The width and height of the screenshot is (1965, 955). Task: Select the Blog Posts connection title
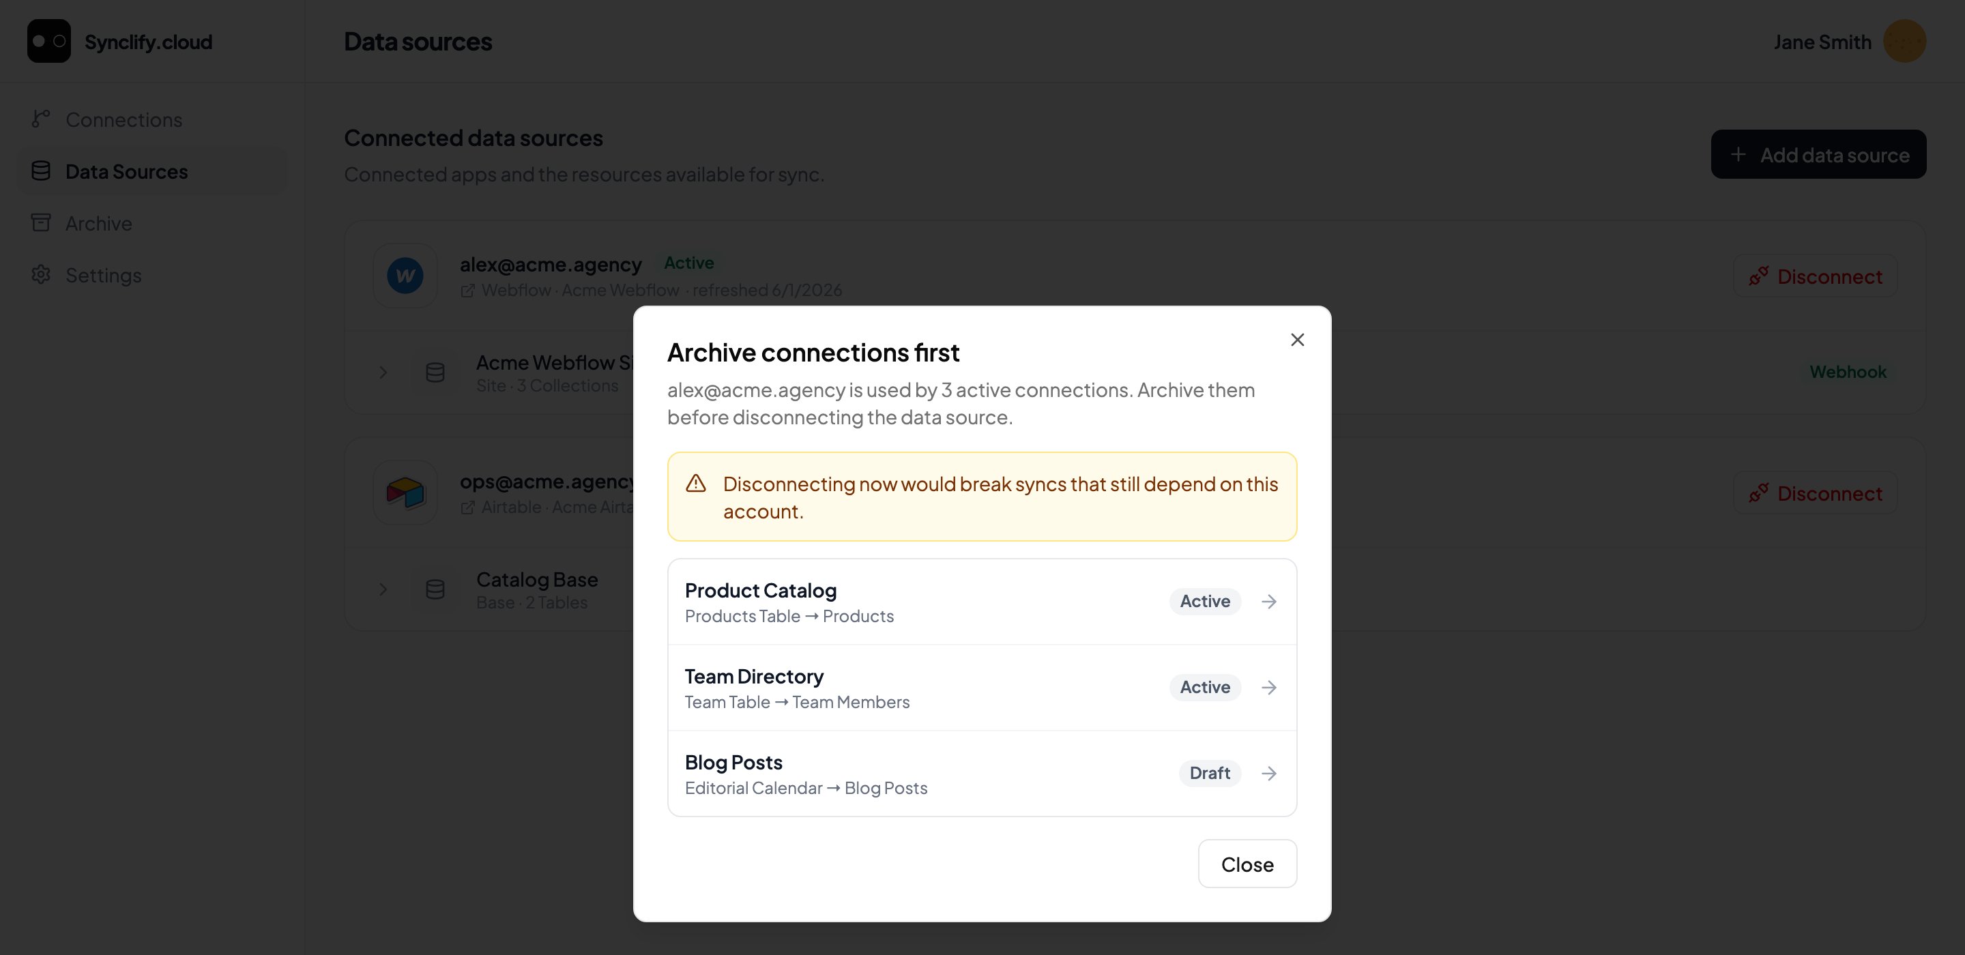(733, 762)
